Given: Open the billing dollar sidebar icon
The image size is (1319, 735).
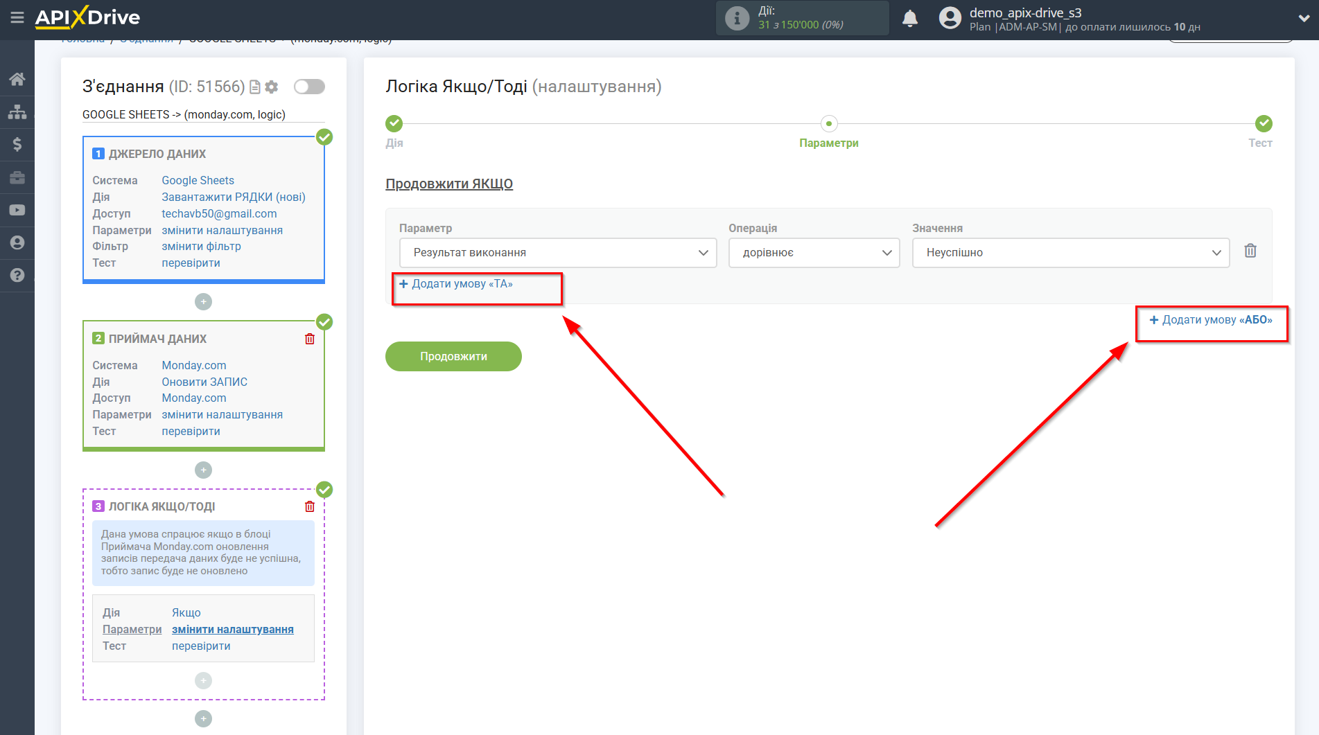Looking at the screenshot, I should point(17,144).
